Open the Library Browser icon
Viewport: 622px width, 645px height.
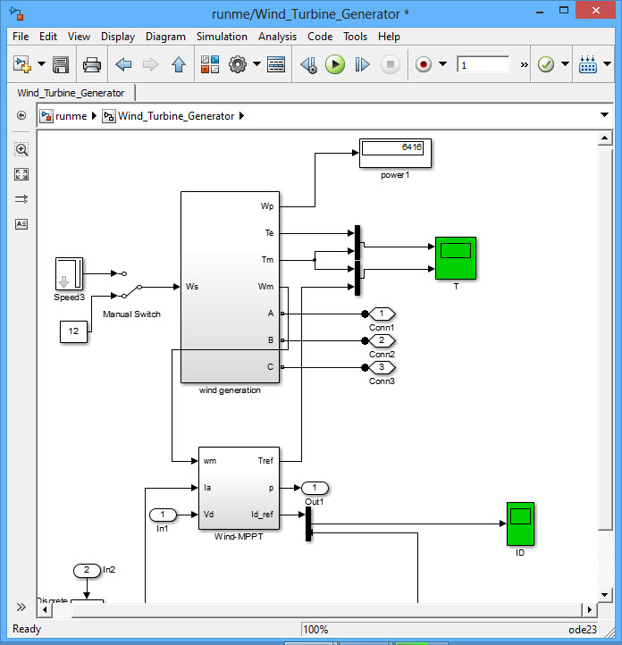pos(209,64)
